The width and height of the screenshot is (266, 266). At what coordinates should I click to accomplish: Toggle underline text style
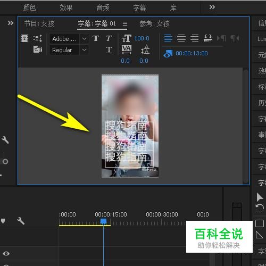pos(109,50)
